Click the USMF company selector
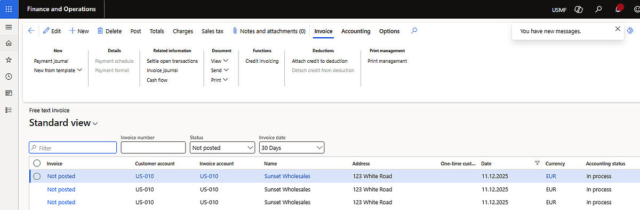640x210 pixels. pyautogui.click(x=559, y=10)
